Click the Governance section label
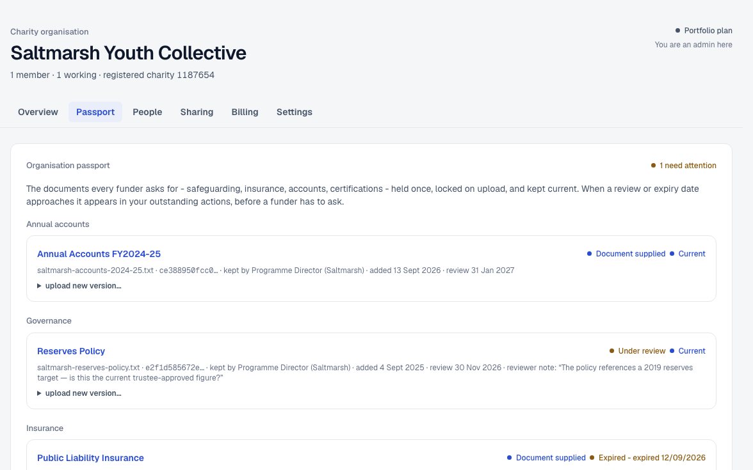Screen dimensions: 753x470 pos(49,321)
